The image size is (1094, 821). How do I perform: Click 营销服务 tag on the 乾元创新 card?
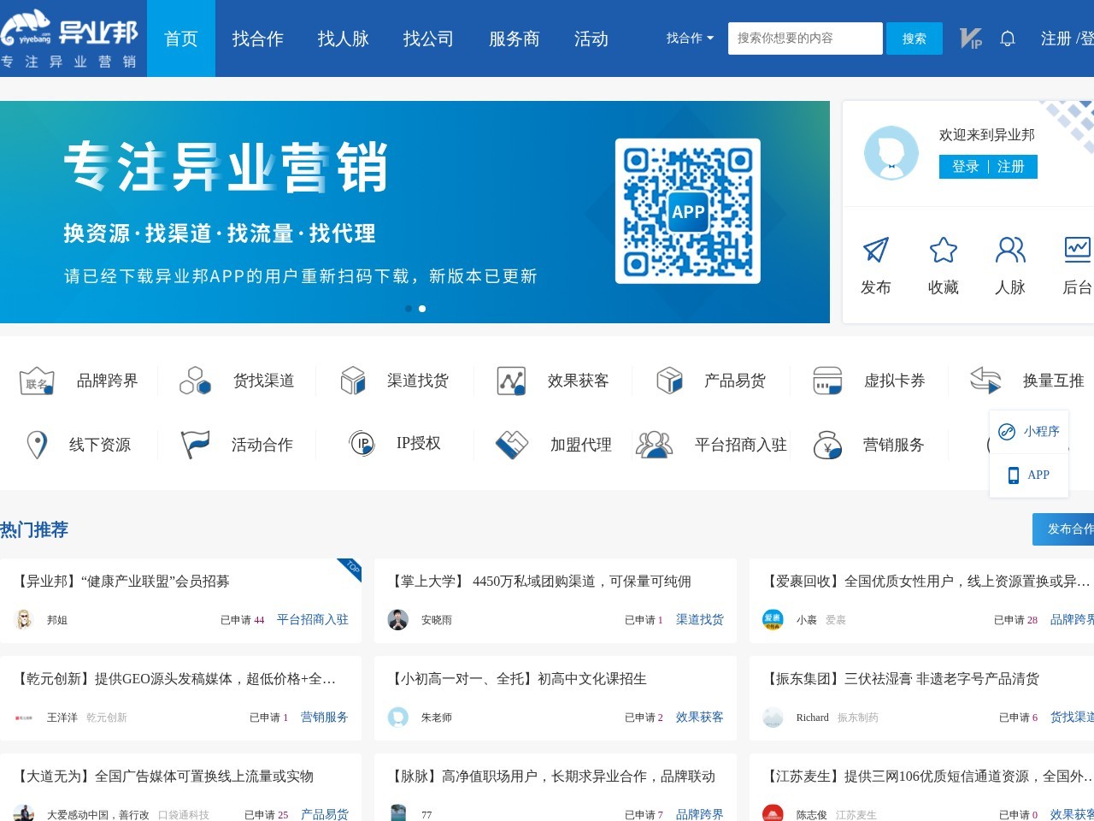coord(325,717)
